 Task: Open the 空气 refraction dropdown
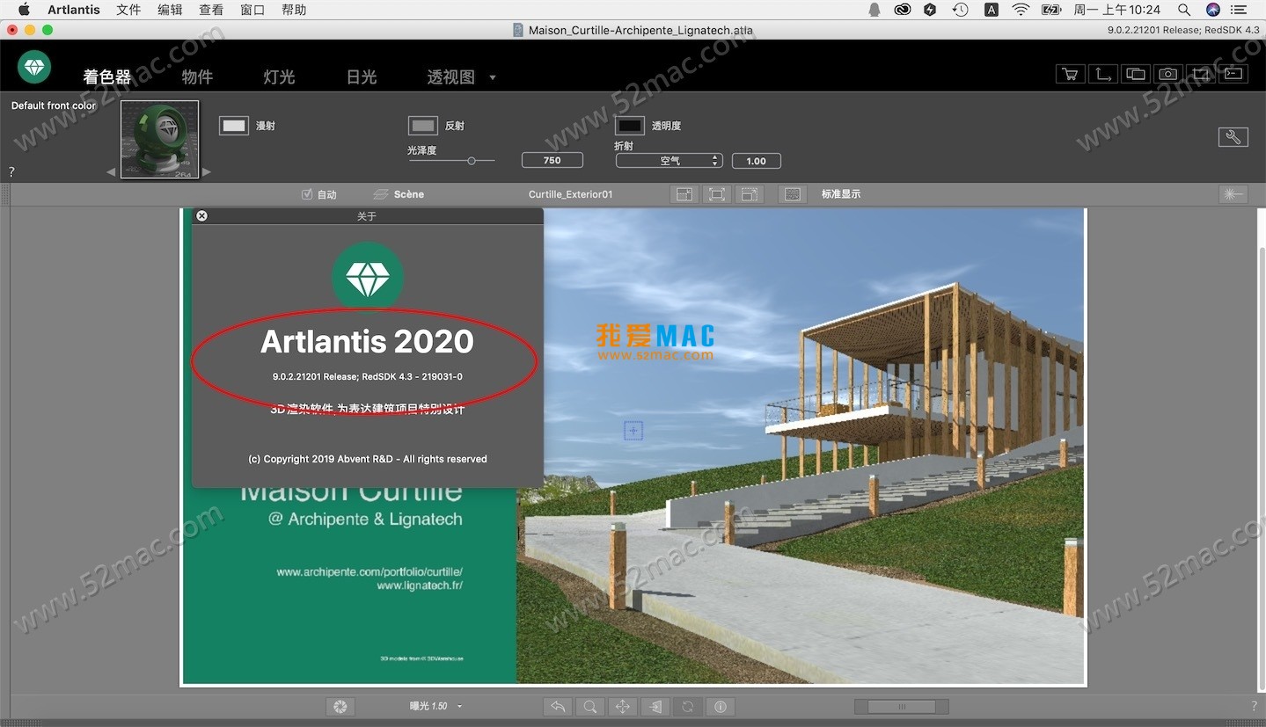(x=669, y=161)
